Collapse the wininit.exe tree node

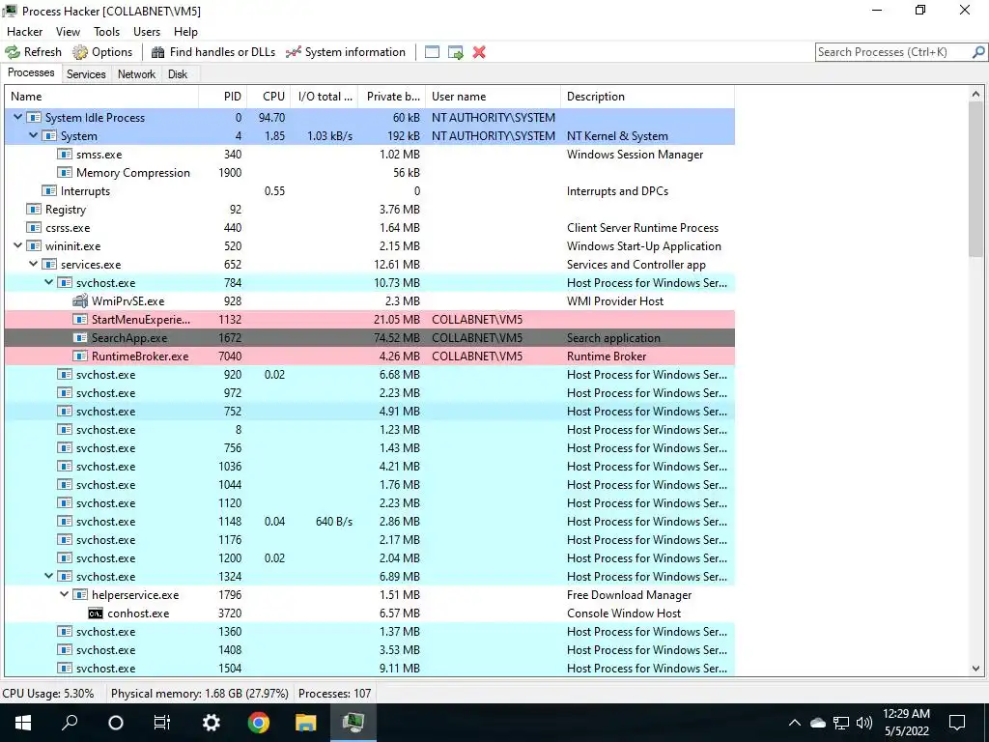point(17,246)
